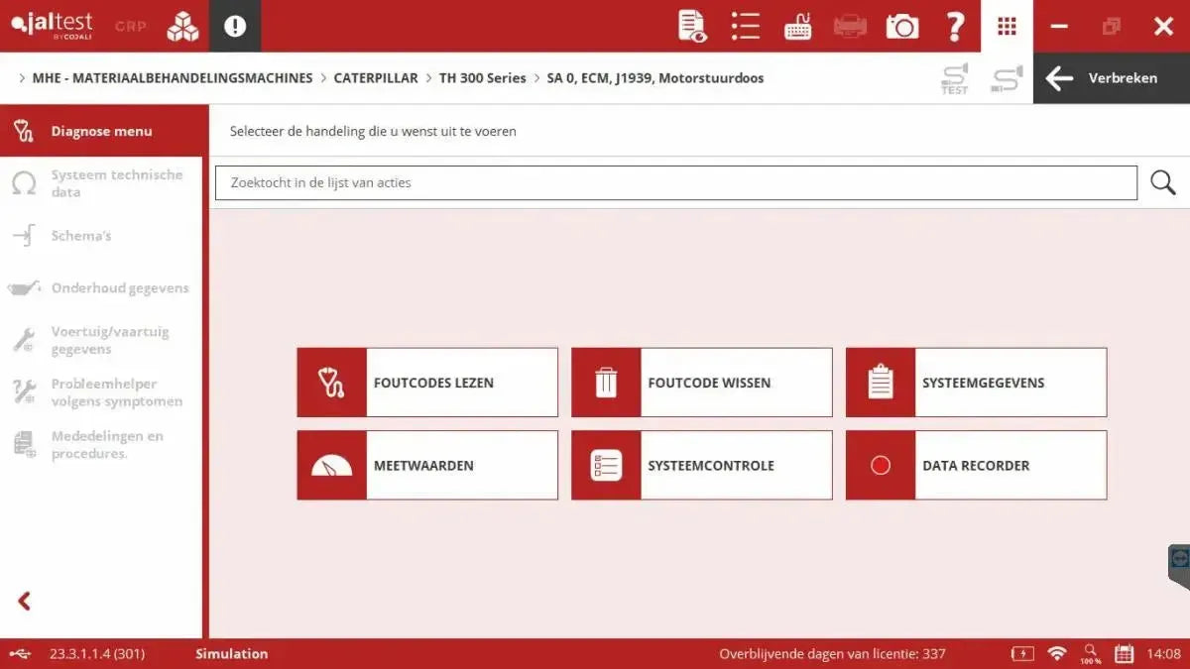Select the Foutcode wissen trash icon

click(x=604, y=383)
